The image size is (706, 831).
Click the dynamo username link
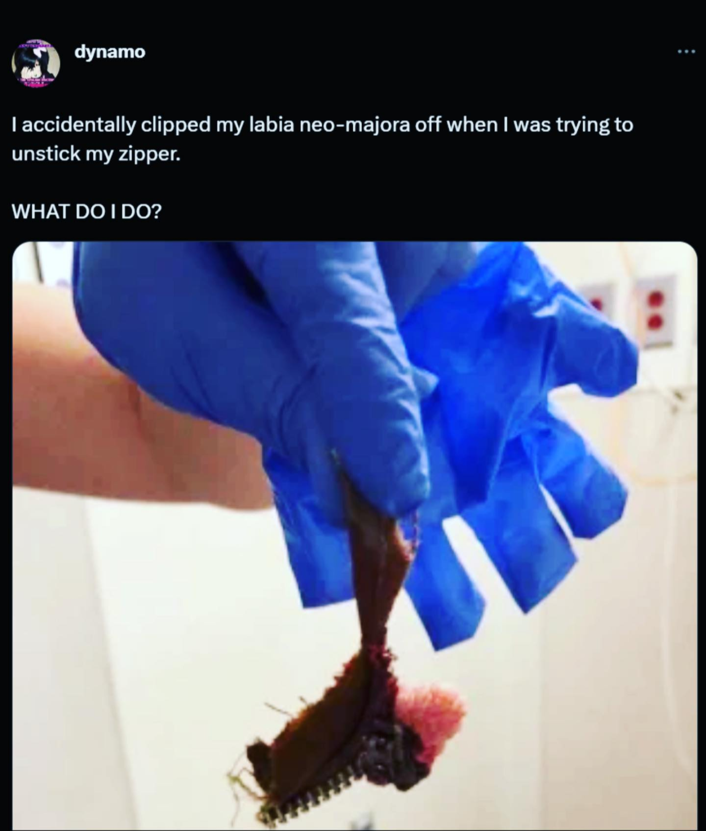110,51
